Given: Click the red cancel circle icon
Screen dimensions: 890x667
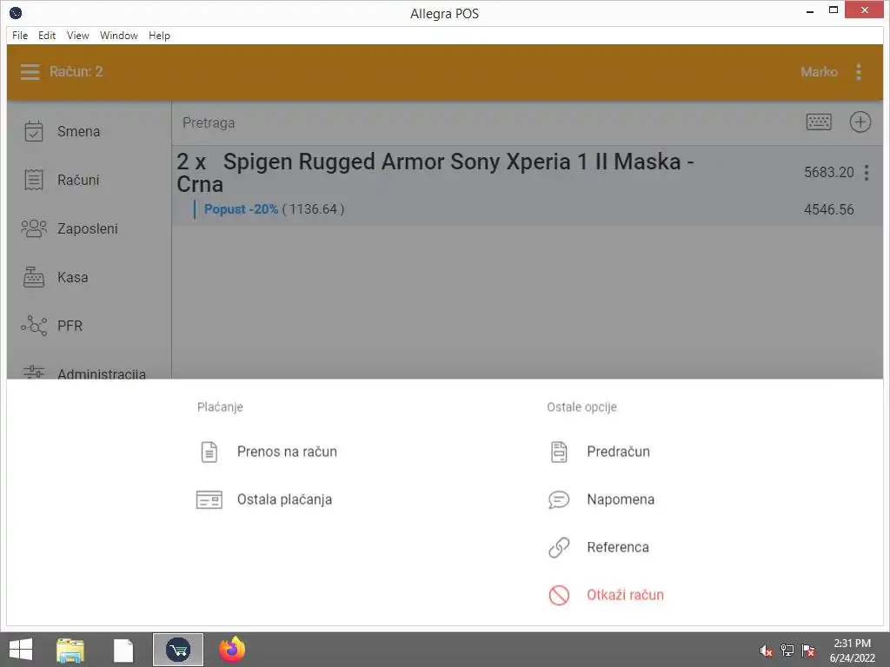Looking at the screenshot, I should [x=559, y=595].
